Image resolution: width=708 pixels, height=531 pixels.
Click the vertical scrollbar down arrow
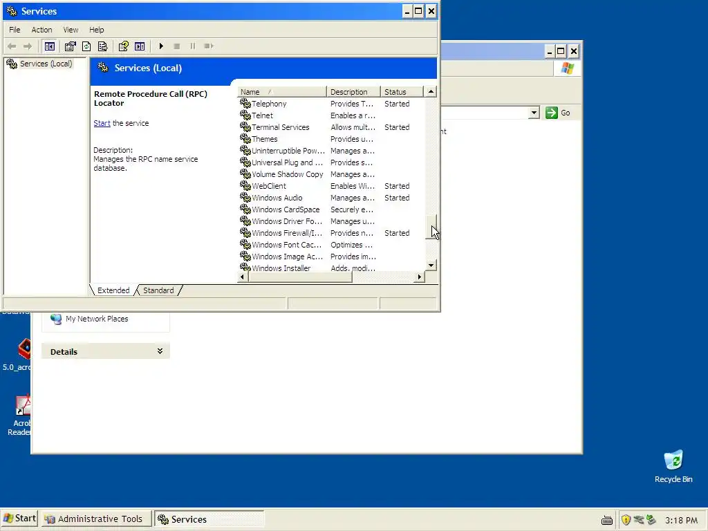[431, 265]
